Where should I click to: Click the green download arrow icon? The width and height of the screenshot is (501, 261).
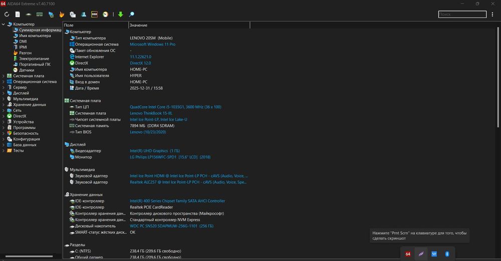point(120,15)
